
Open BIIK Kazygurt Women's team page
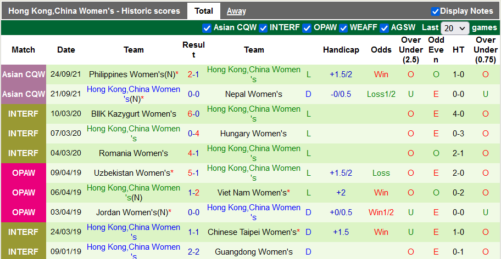(133, 114)
